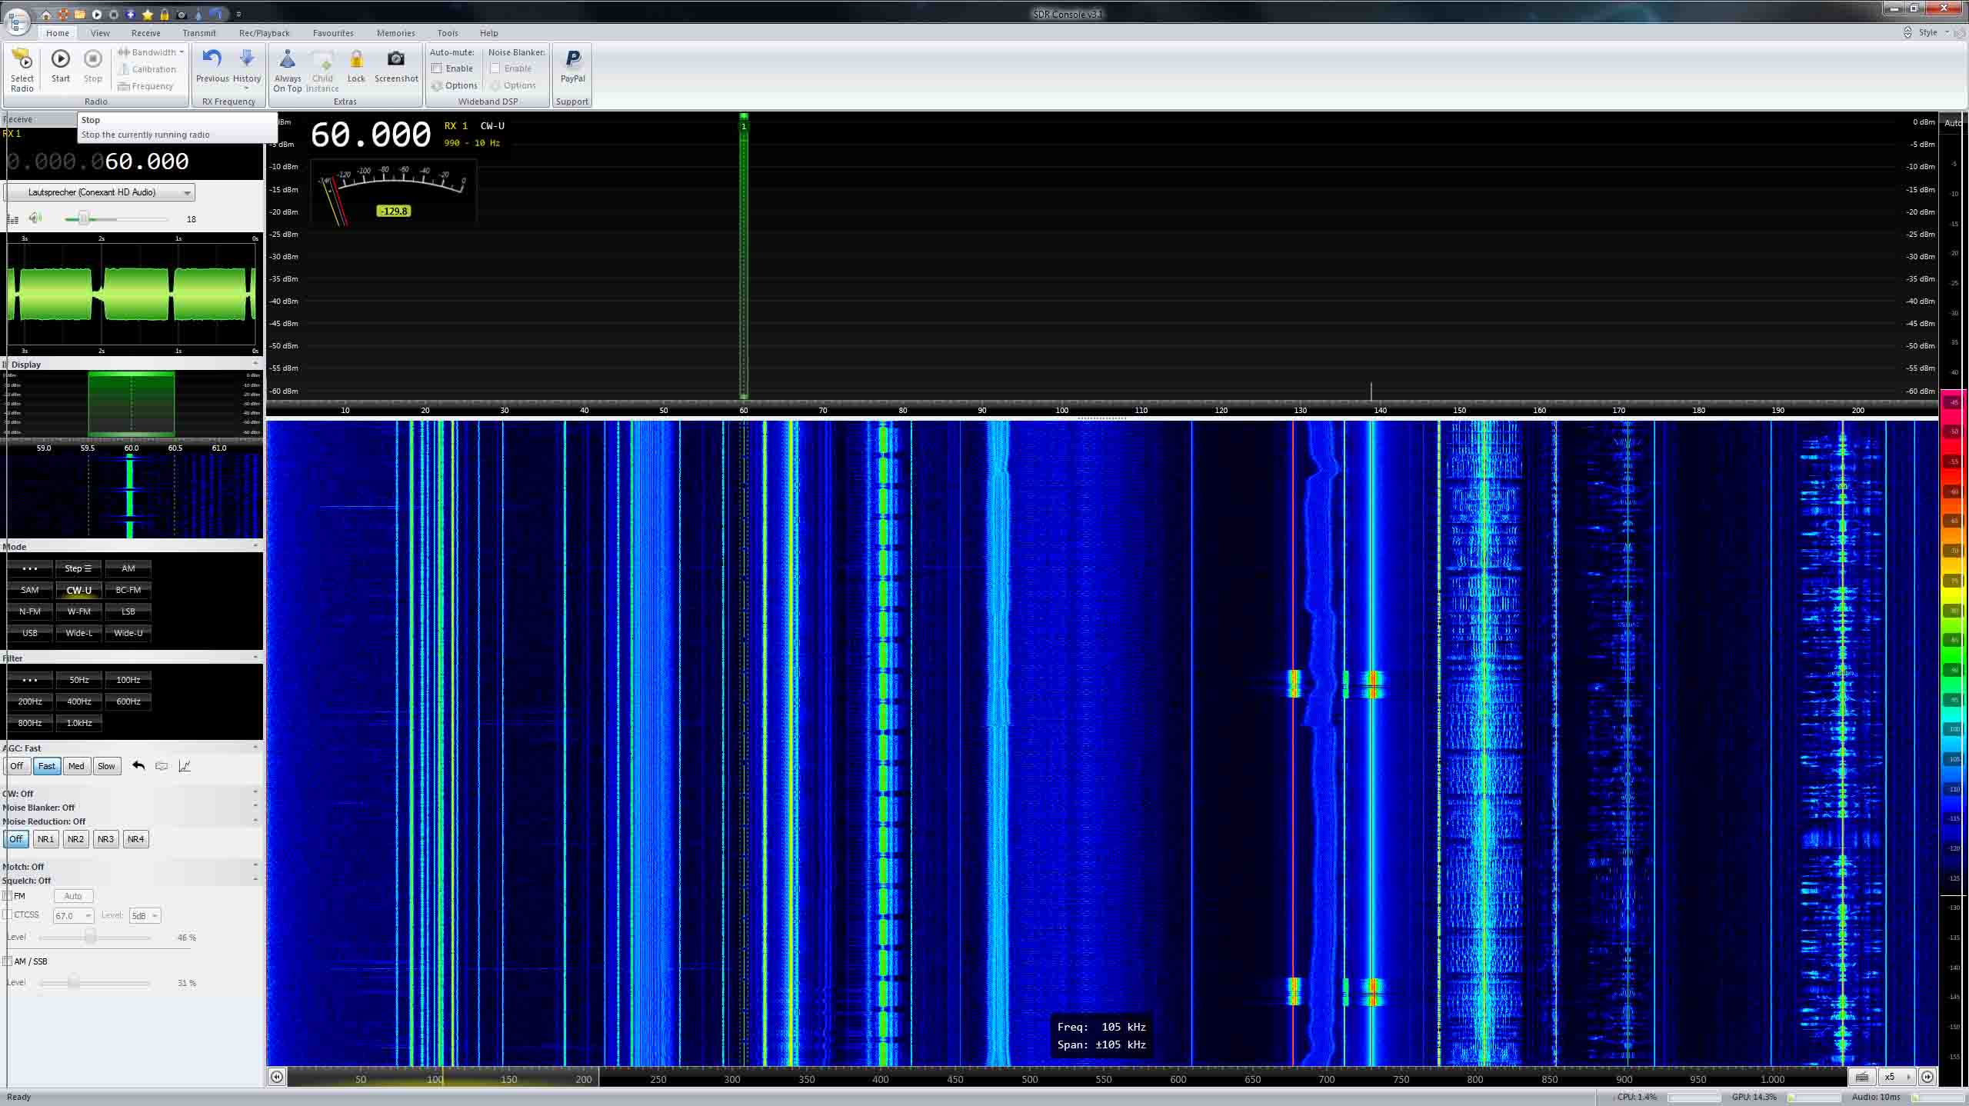This screenshot has width=1969, height=1106.
Task: Click the folder icon in quick access toolbar
Action: click(x=80, y=15)
